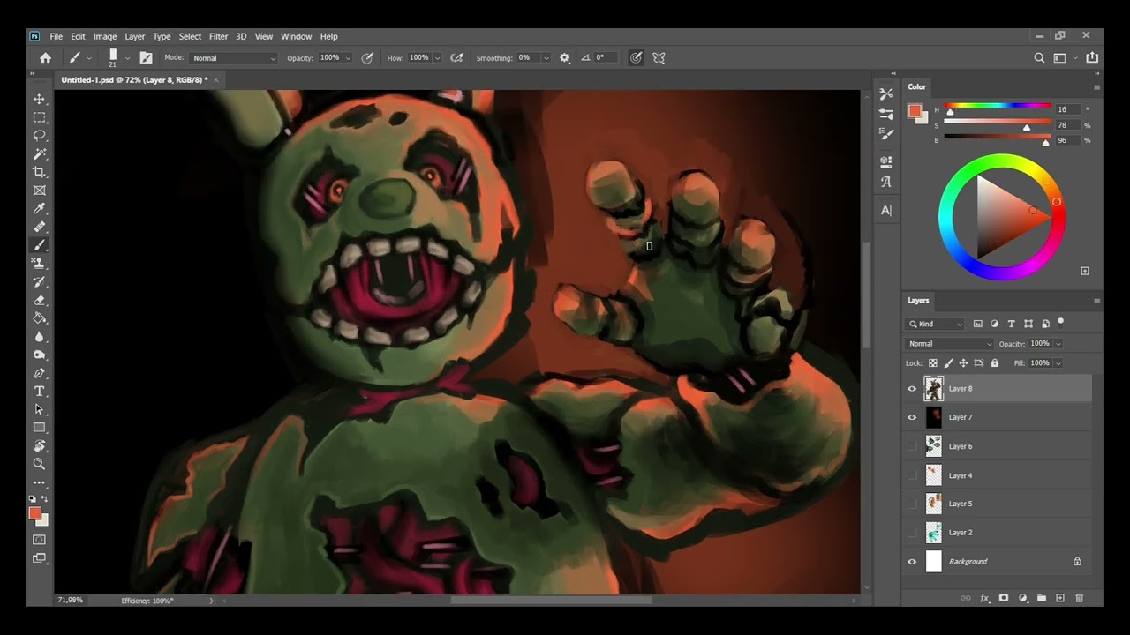This screenshot has width=1130, height=635.
Task: Select the Lasso tool
Action: tap(40, 136)
